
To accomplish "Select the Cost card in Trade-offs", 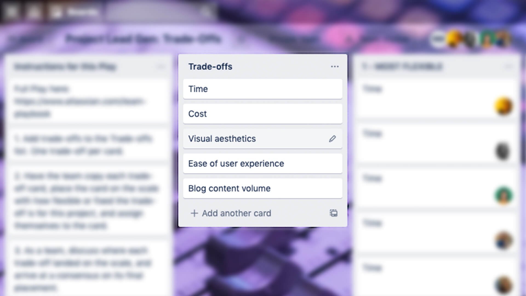I will (x=263, y=114).
